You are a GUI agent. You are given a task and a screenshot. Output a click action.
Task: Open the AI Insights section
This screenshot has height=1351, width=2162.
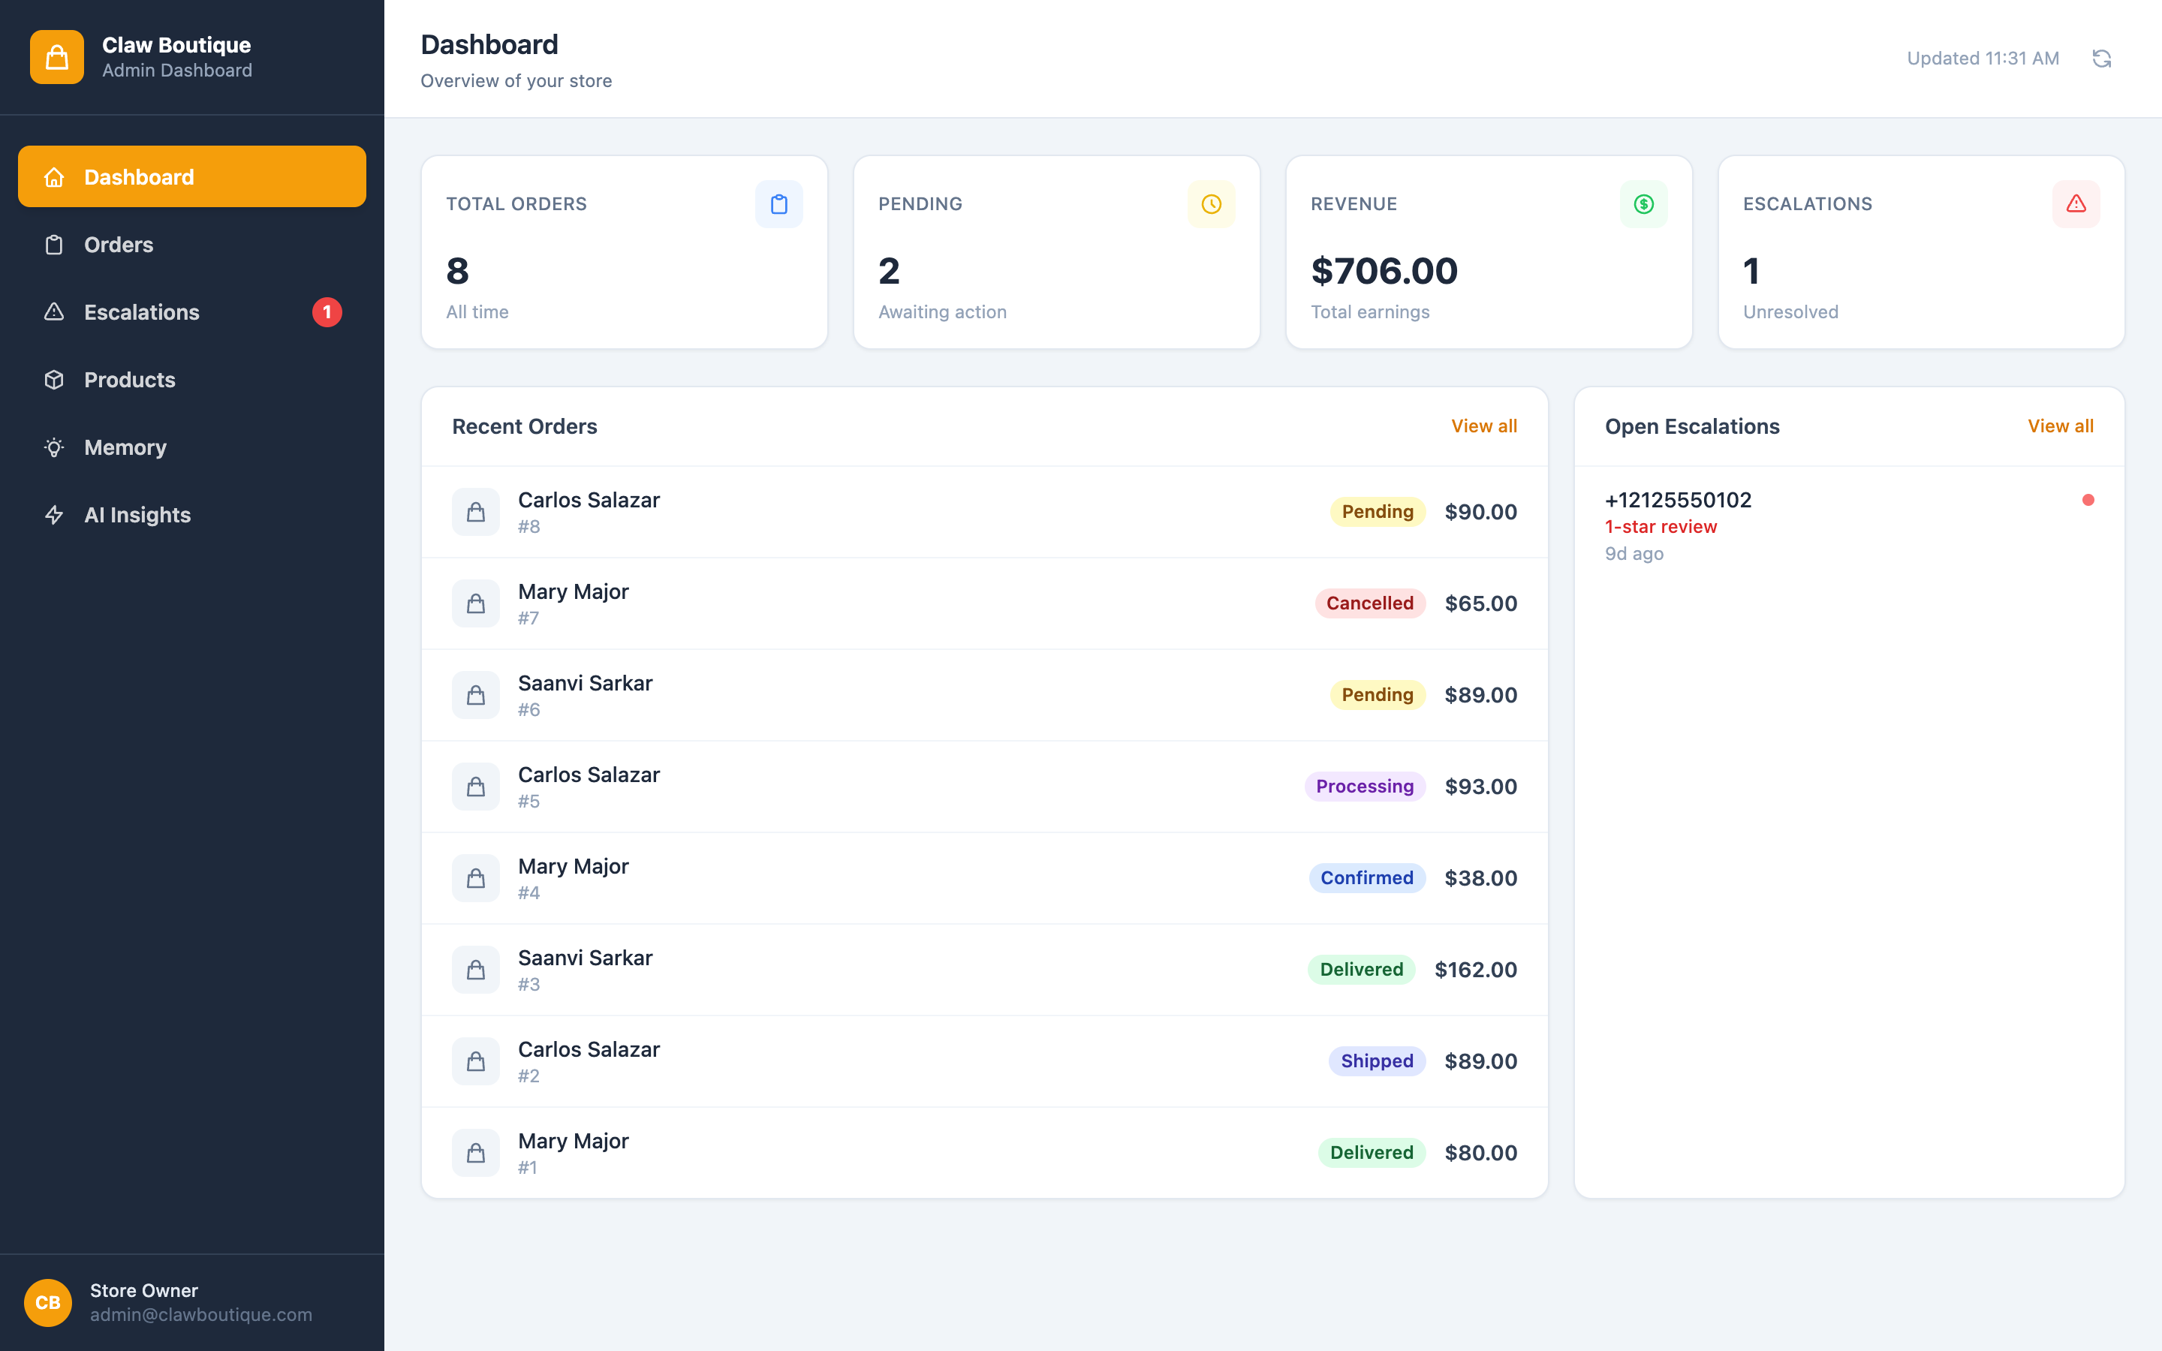coord(192,515)
